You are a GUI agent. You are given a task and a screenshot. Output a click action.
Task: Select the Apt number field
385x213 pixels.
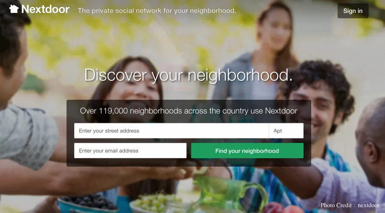pyautogui.click(x=286, y=131)
